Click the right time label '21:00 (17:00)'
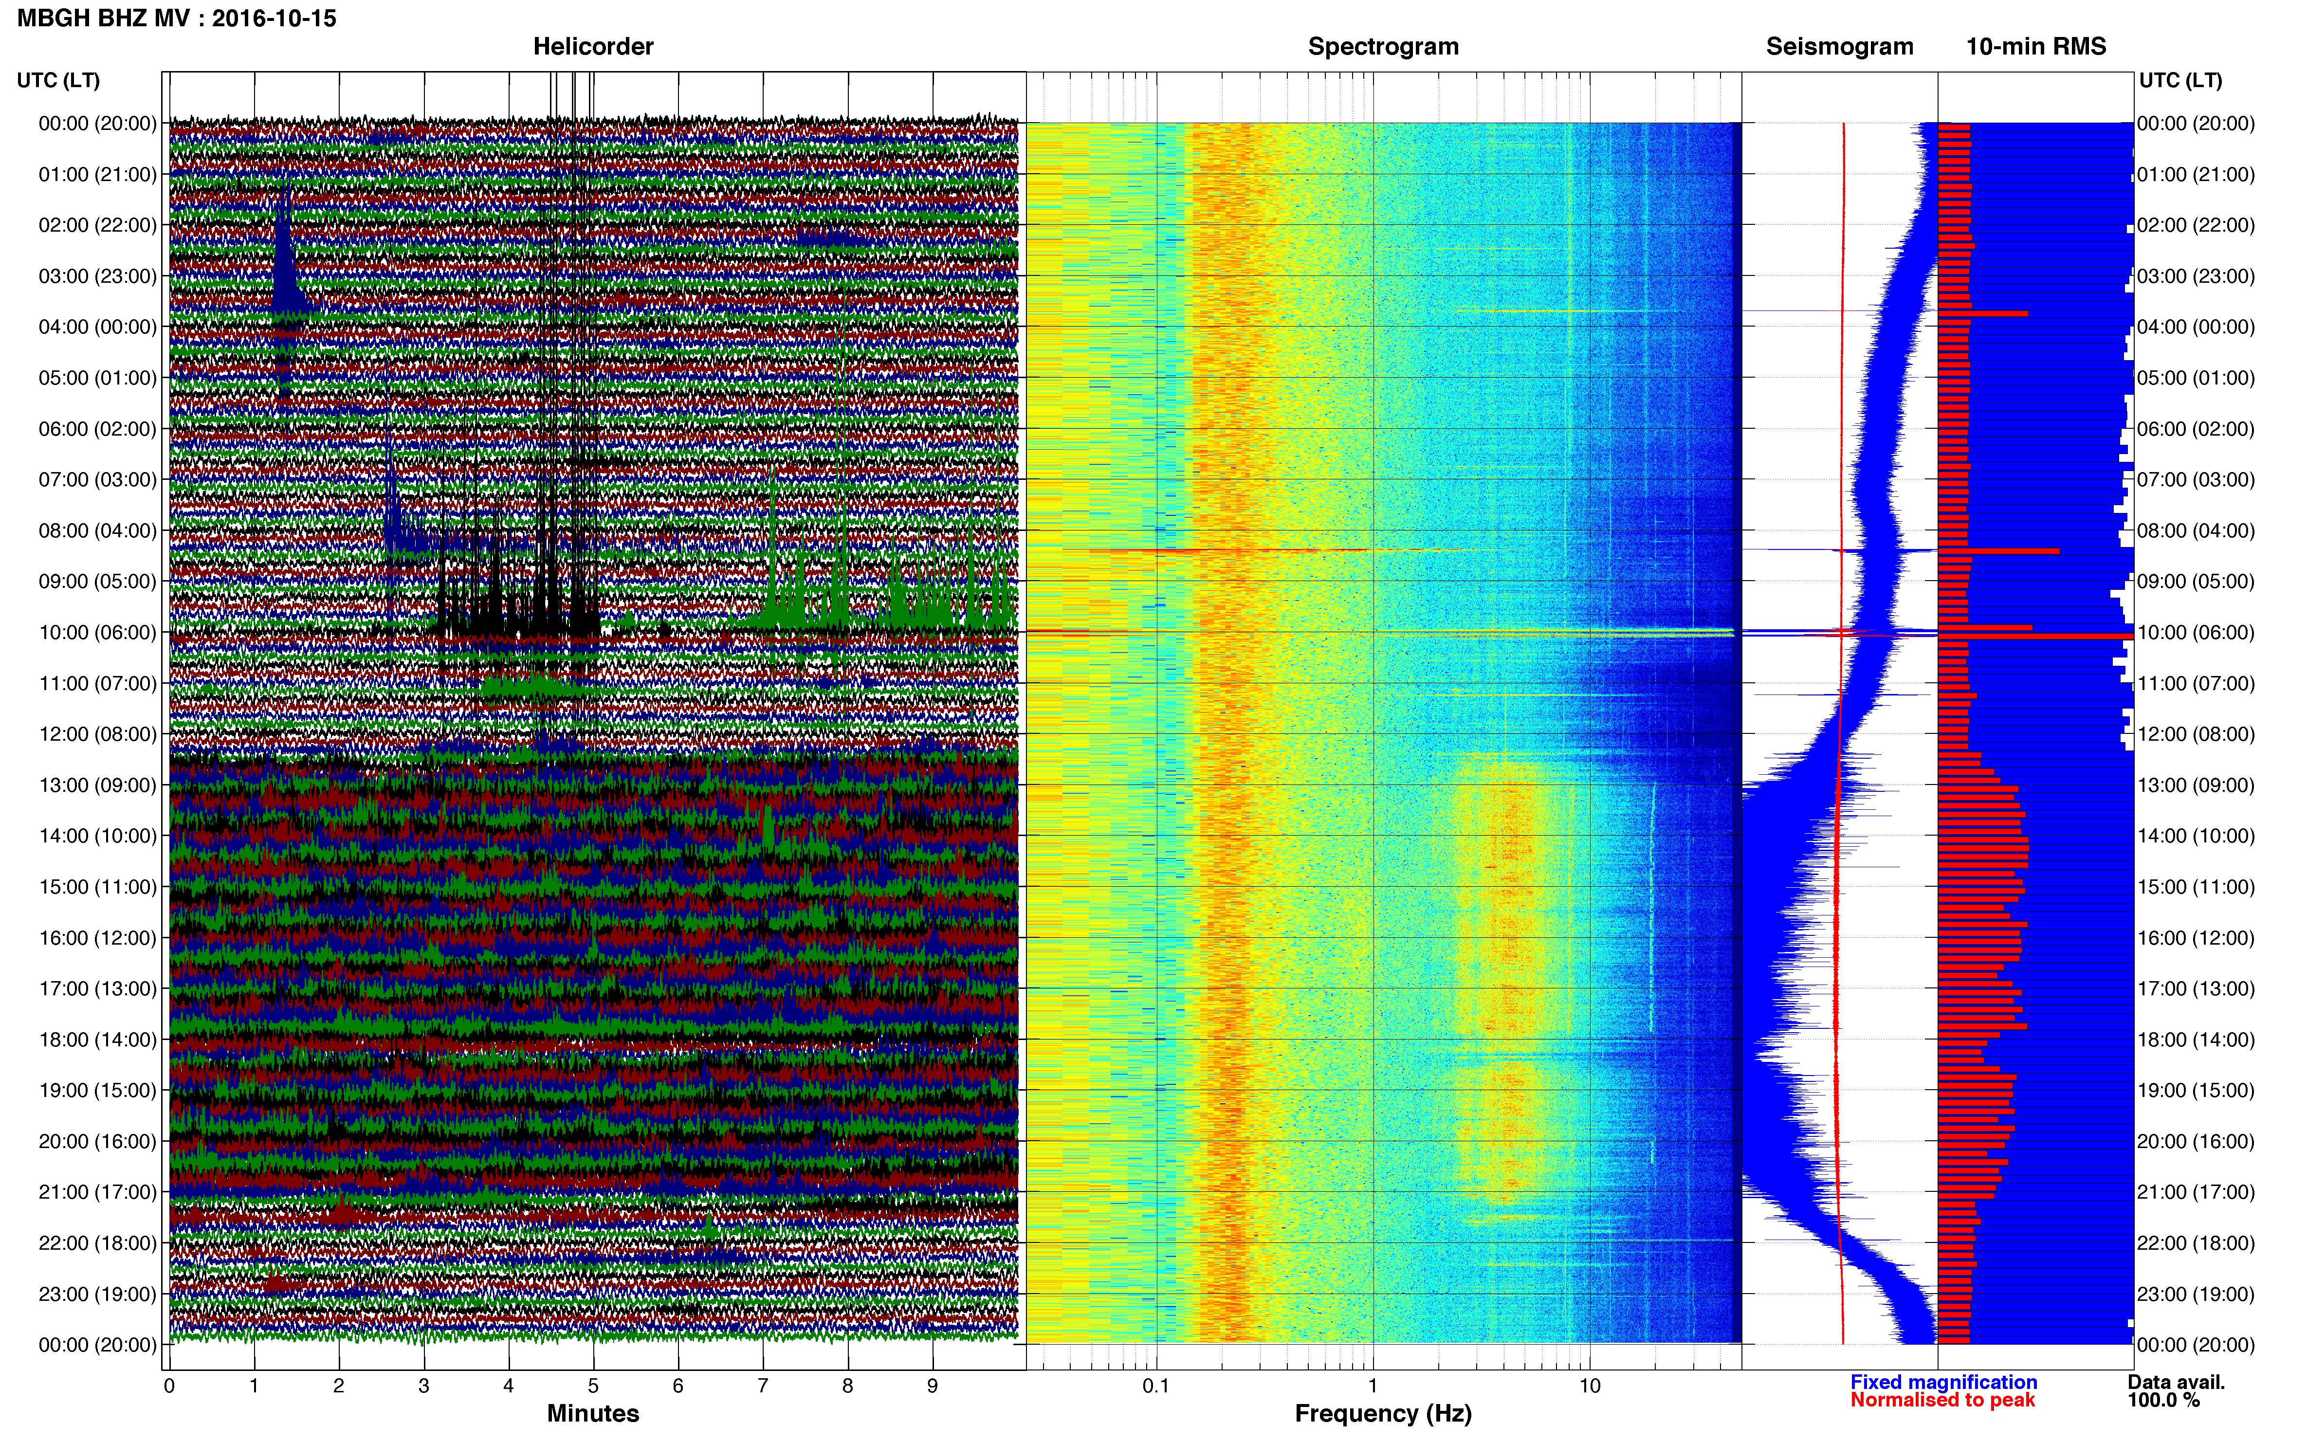The width and height of the screenshot is (2307, 1442). tap(2197, 1192)
